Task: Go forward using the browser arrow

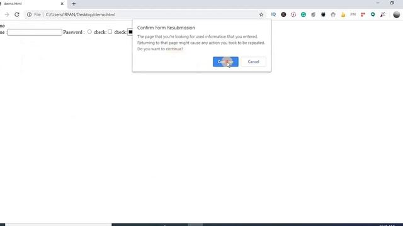Action: [7, 14]
